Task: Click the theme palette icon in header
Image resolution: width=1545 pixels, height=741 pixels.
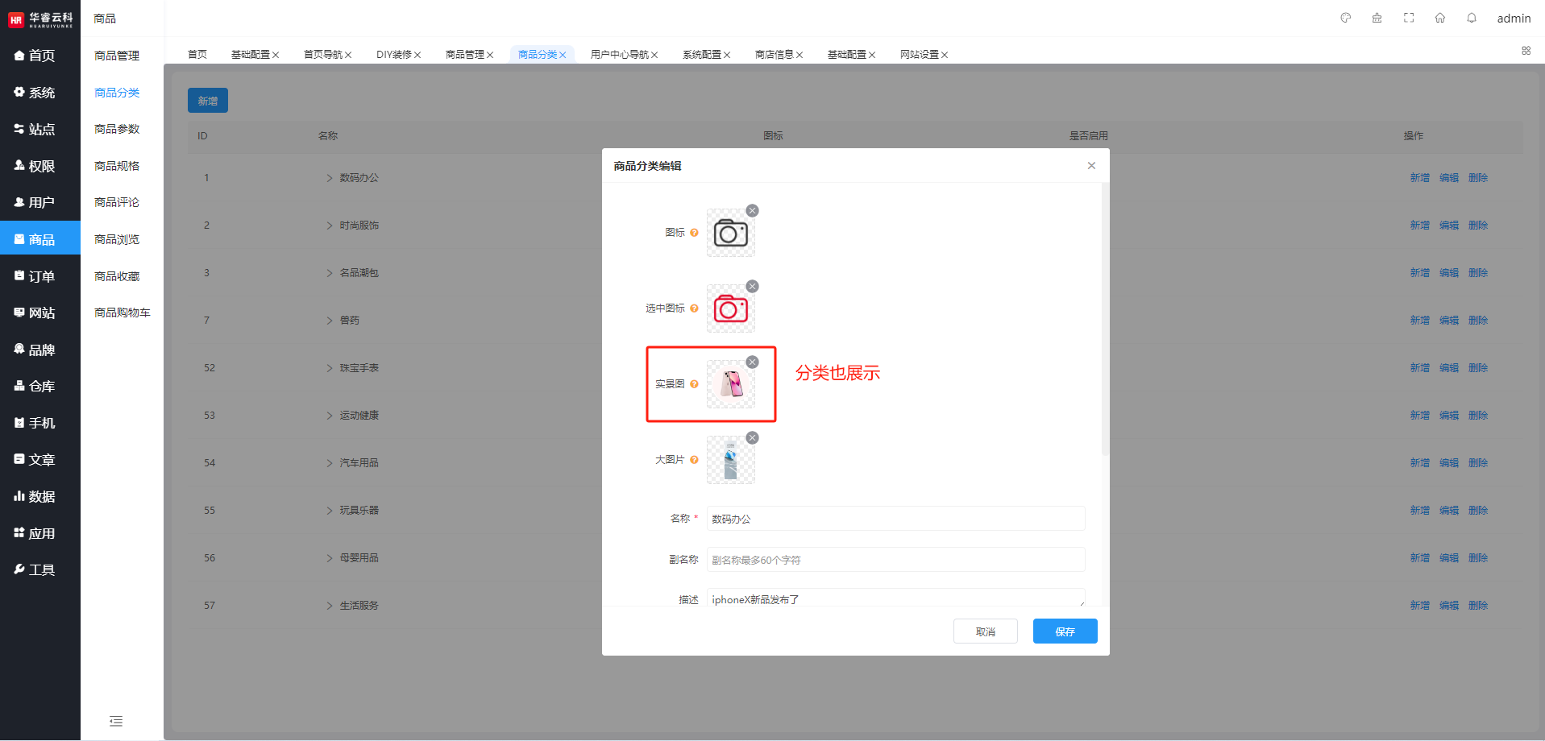Action: [1345, 18]
